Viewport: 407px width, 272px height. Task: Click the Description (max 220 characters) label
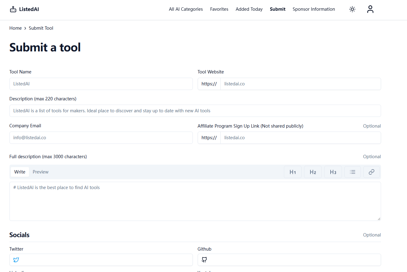pyautogui.click(x=43, y=99)
